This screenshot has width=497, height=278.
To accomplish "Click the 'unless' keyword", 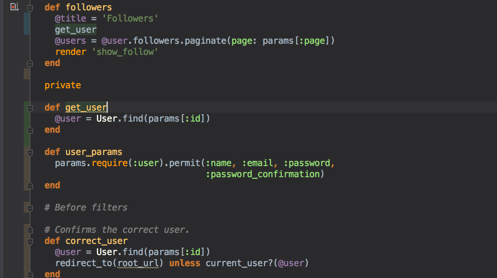I will [x=185, y=263].
